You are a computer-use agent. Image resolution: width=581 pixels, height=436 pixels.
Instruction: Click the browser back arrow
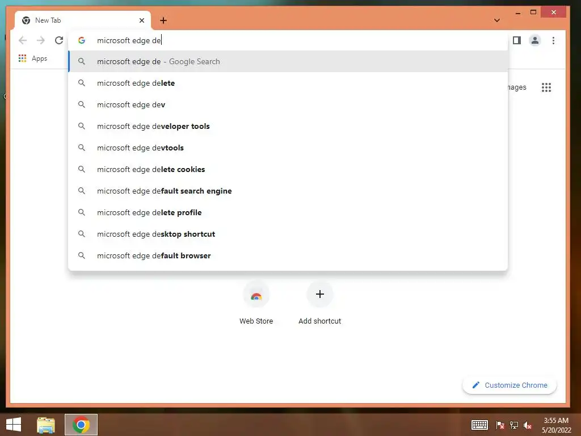23,40
